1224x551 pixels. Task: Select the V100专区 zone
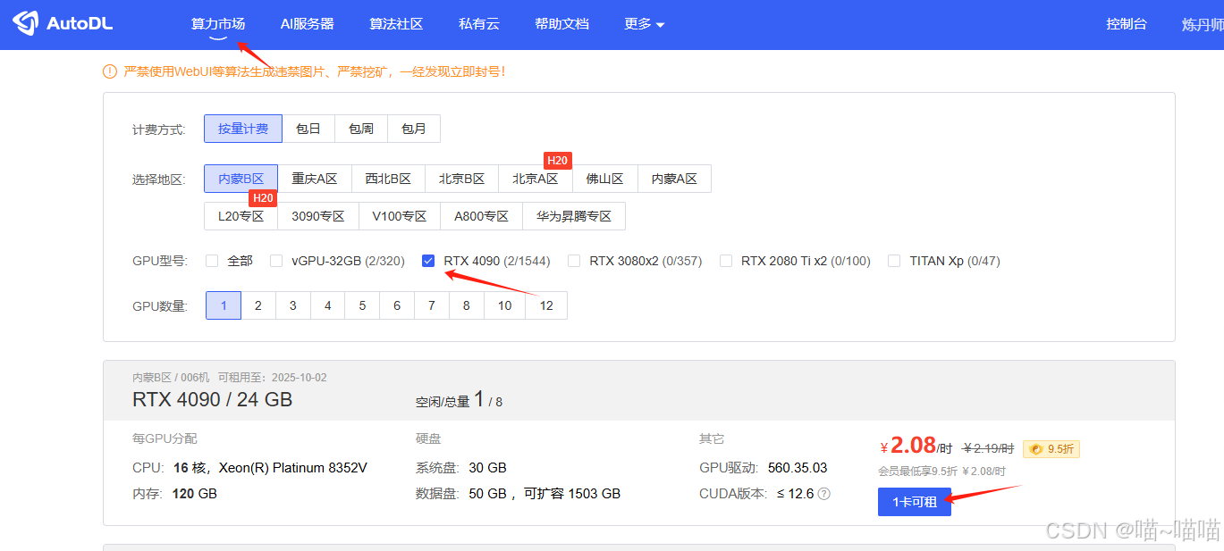[x=400, y=216]
